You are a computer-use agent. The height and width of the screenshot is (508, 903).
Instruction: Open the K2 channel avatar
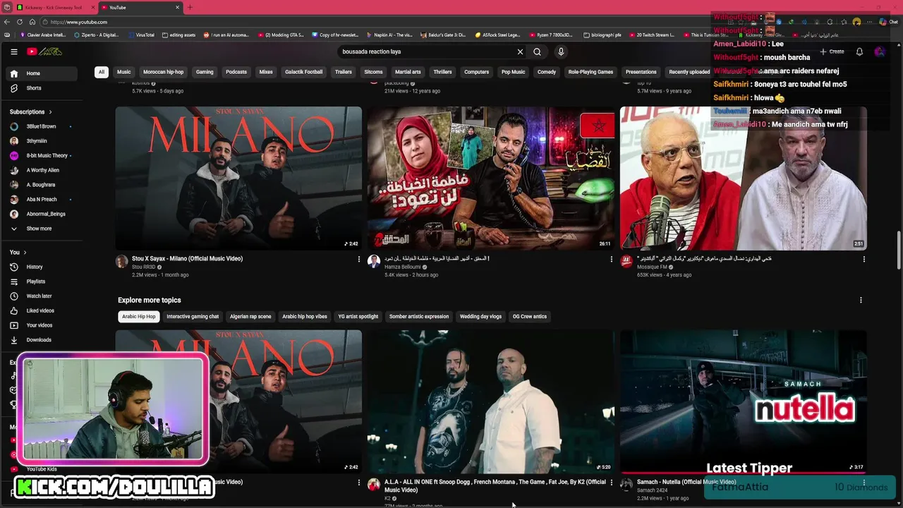pos(374,485)
